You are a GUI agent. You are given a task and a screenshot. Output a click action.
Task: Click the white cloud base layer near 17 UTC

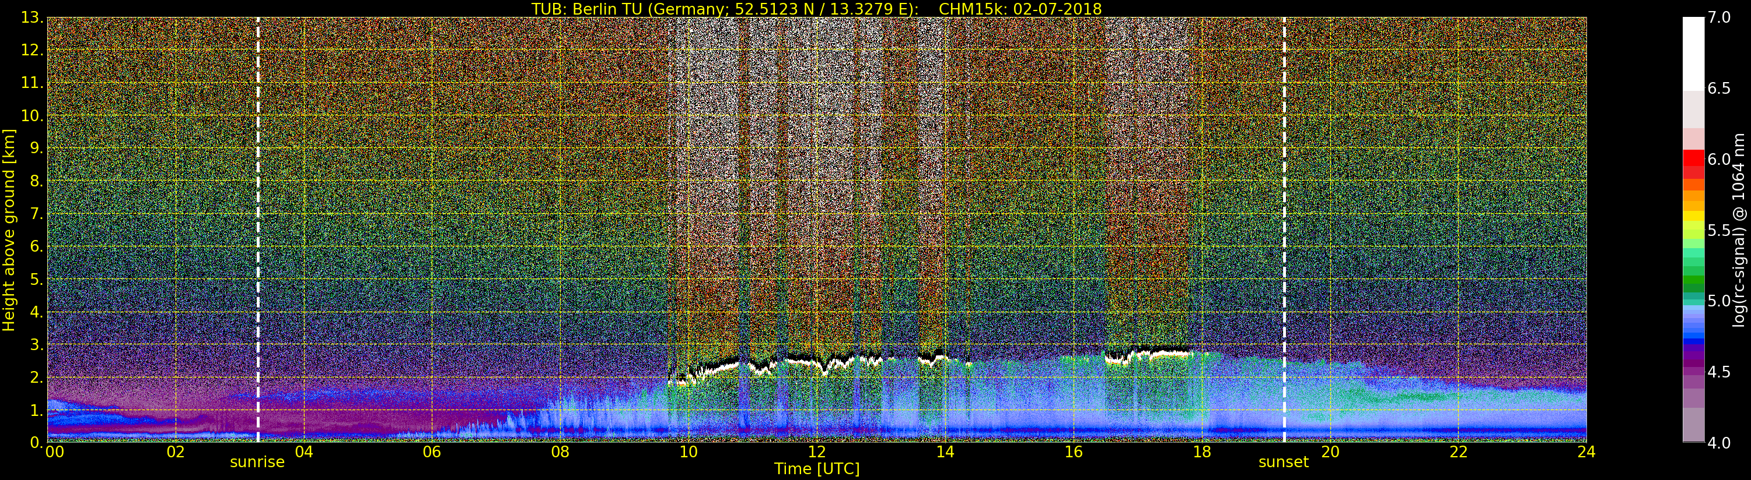tap(1149, 355)
